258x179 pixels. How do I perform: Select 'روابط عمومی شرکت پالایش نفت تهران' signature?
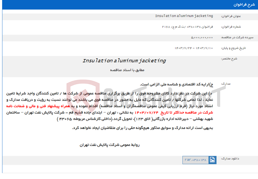[x=110, y=145]
